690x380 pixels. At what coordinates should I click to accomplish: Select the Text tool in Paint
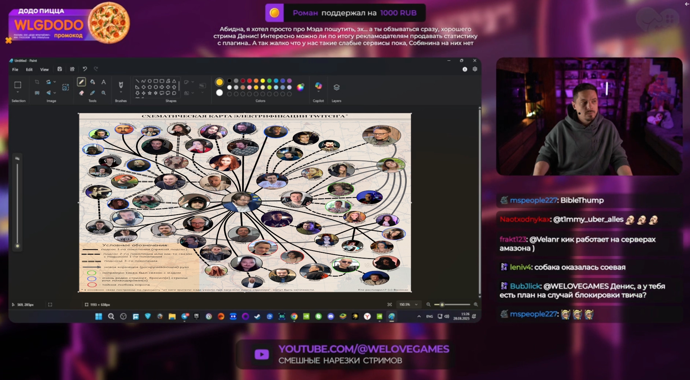(x=104, y=82)
